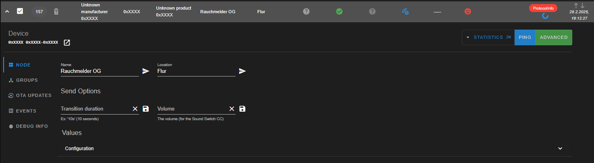Click the red sad face health icon
The width and height of the screenshot is (594, 163).
coord(468,12)
